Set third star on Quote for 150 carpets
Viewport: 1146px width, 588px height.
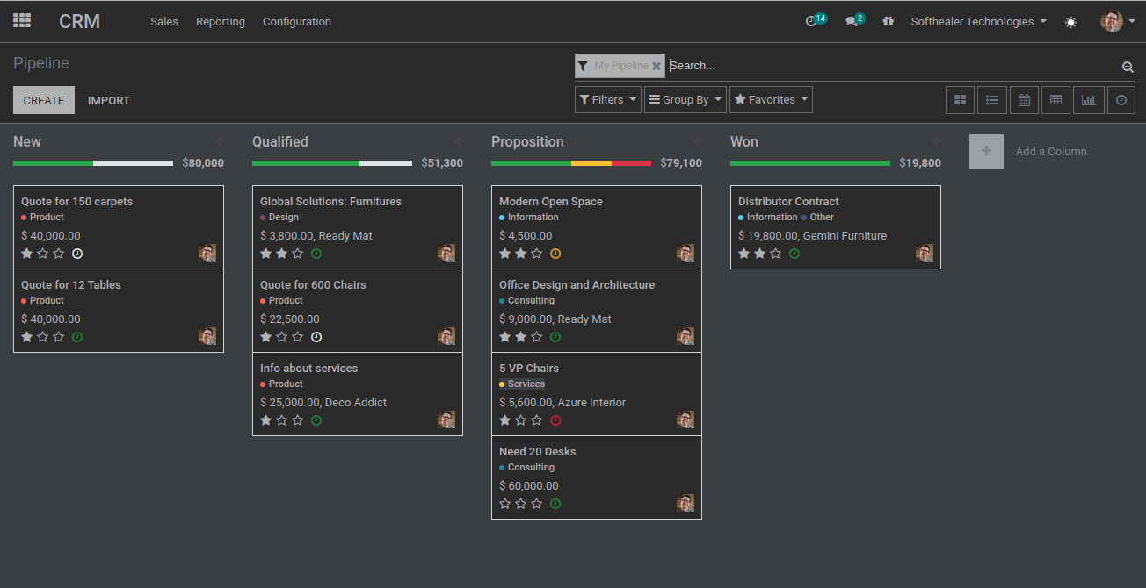pos(59,254)
